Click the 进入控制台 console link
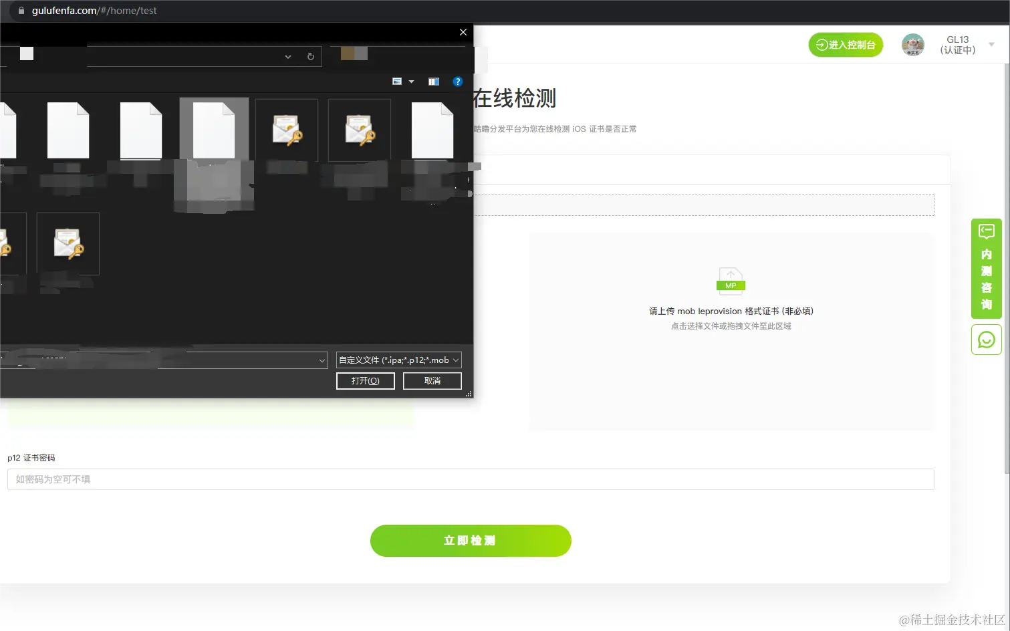 (846, 45)
